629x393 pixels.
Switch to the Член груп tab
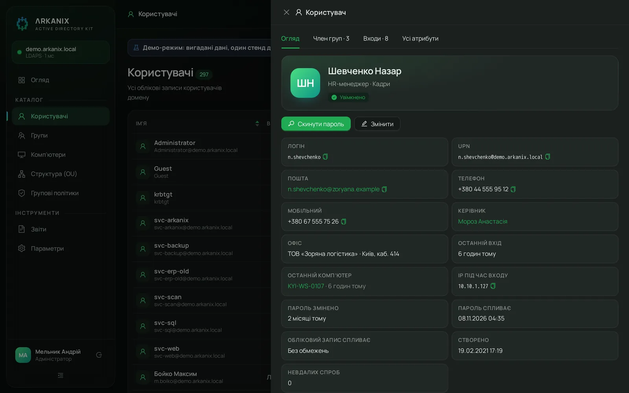(x=331, y=39)
